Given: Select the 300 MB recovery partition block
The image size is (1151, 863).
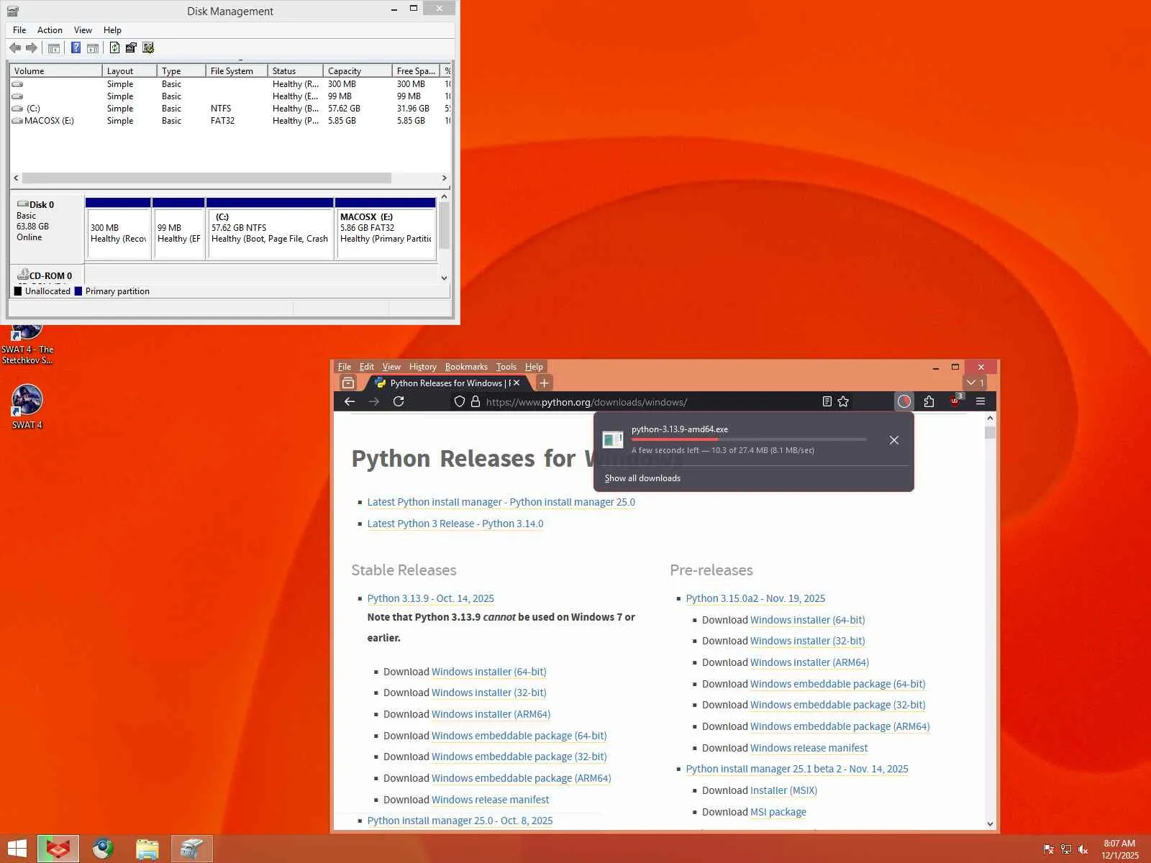Looking at the screenshot, I should click(x=118, y=229).
